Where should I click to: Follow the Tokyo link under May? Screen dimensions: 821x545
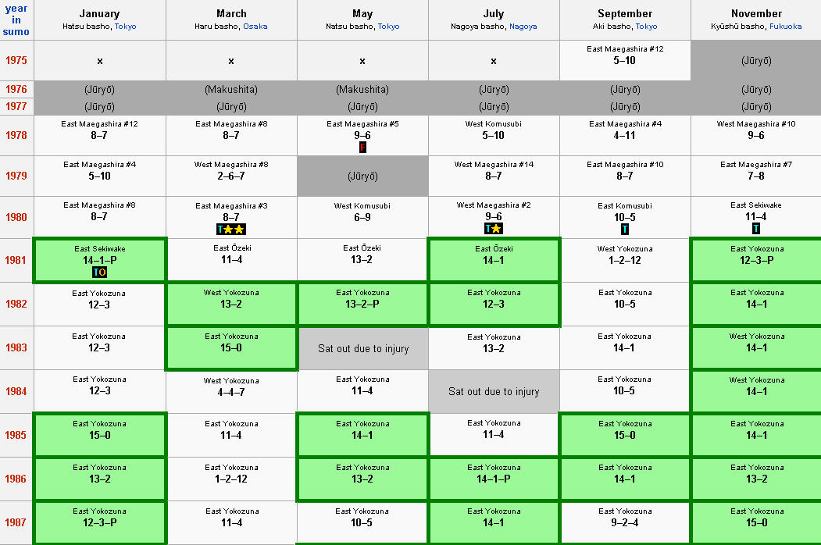pos(388,27)
